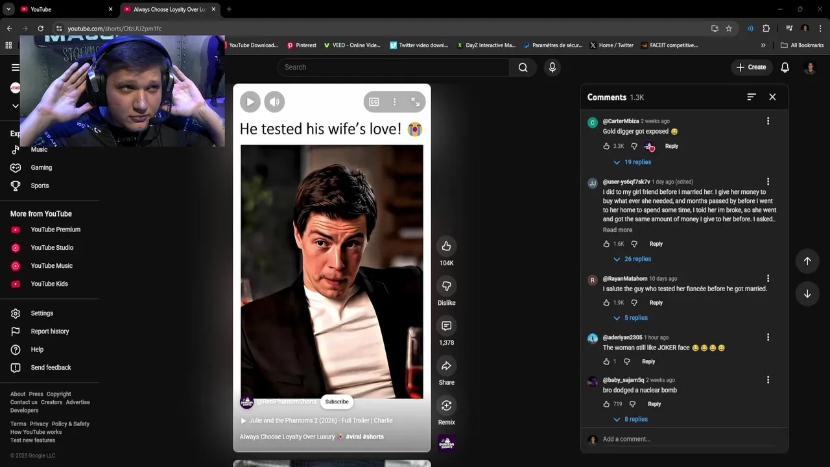Open the All Bookmarks folder
Screen dimensions: 830x467
pos(802,45)
